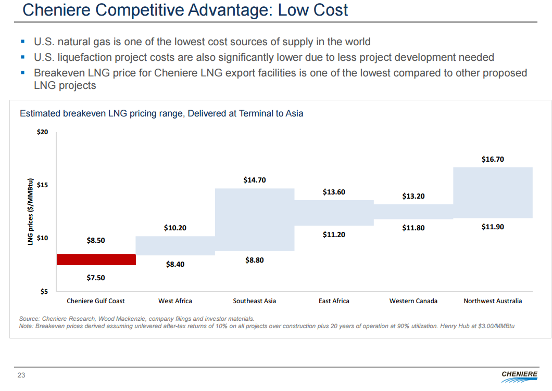Click the Western Canada range bar
The height and width of the screenshot is (391, 552).
point(413,212)
